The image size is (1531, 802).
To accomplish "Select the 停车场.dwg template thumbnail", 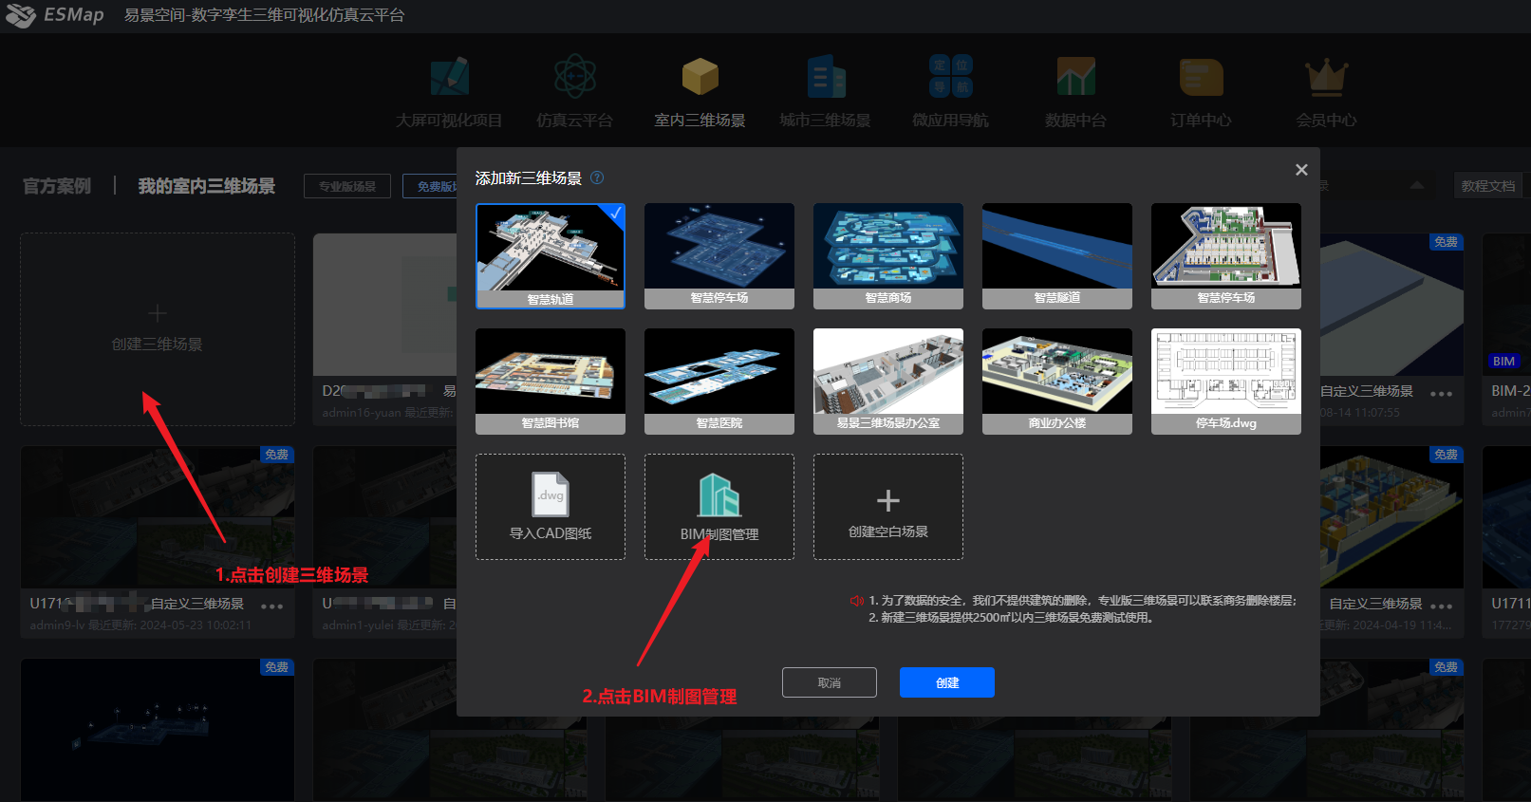I will coord(1226,382).
